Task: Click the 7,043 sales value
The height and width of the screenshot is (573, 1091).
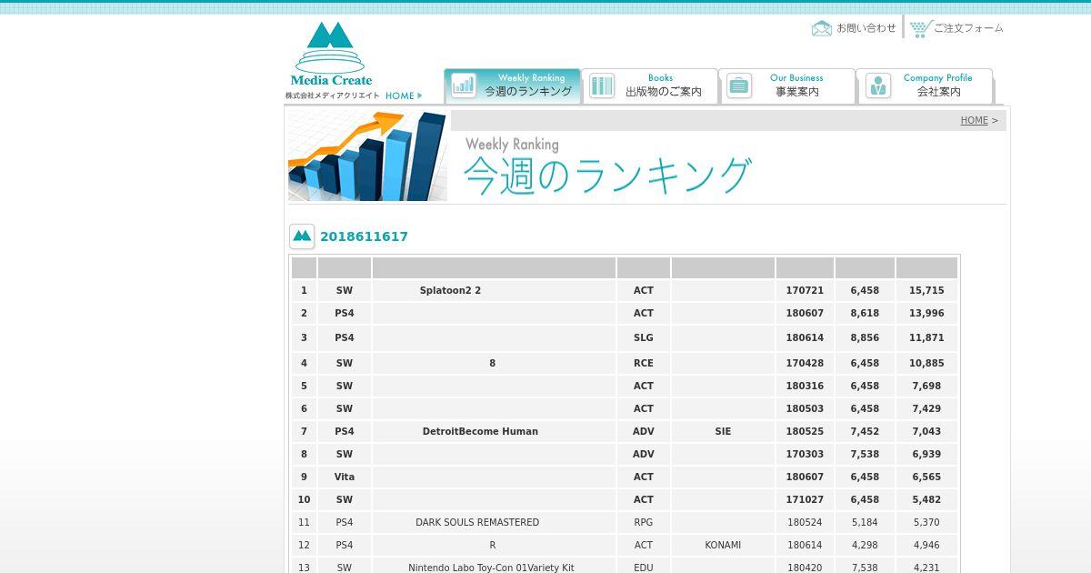Action: [x=926, y=431]
